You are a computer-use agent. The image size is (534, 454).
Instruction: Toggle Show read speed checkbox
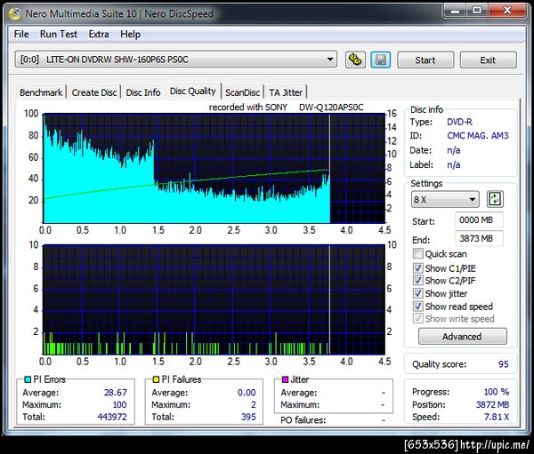(x=418, y=306)
